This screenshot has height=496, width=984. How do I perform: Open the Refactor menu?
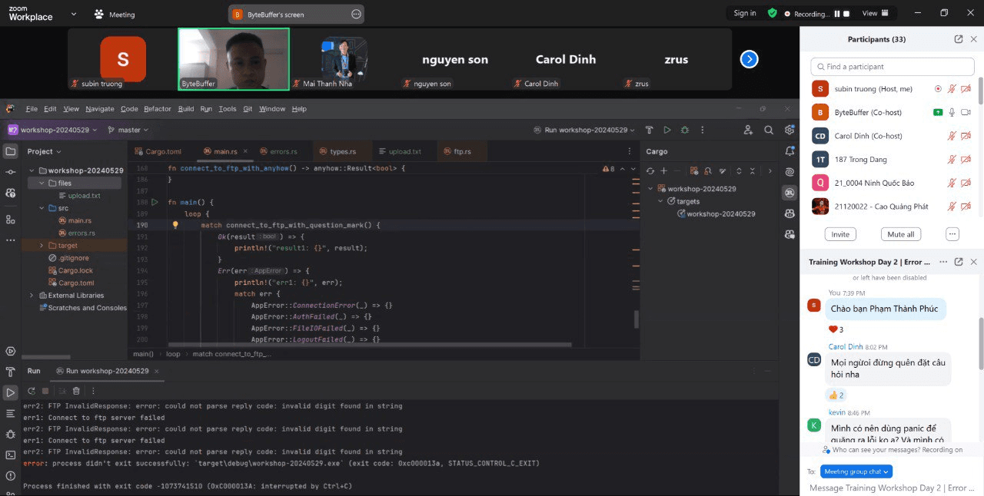(158, 109)
